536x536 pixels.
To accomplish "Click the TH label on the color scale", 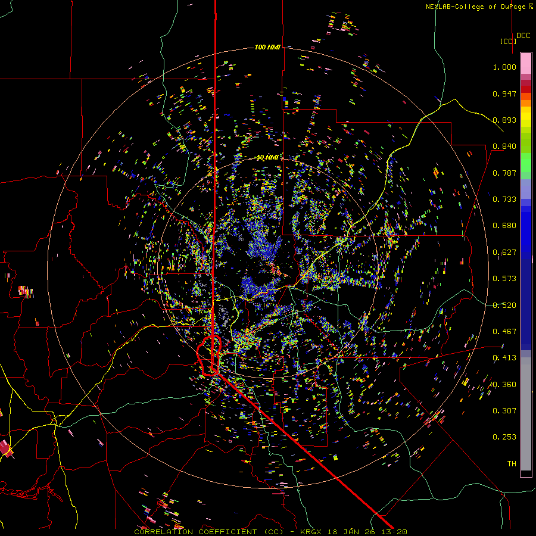I will [512, 464].
